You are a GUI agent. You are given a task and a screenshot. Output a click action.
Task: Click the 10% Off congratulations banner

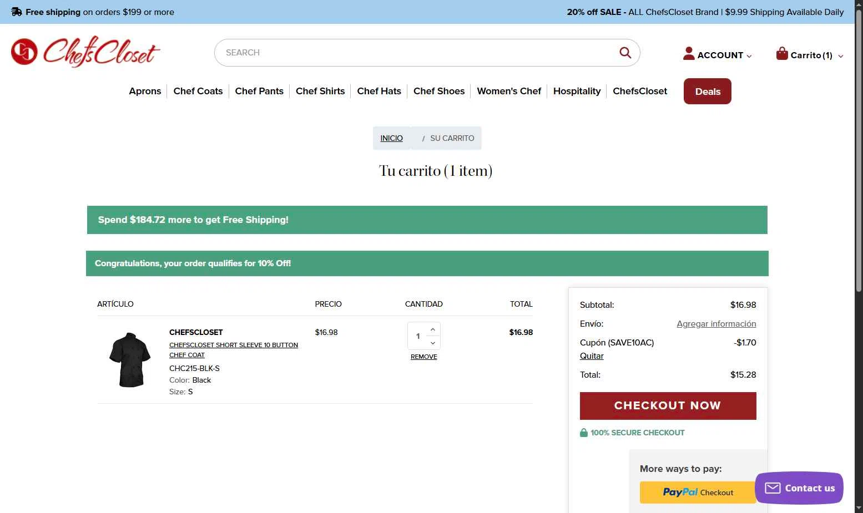tap(427, 263)
